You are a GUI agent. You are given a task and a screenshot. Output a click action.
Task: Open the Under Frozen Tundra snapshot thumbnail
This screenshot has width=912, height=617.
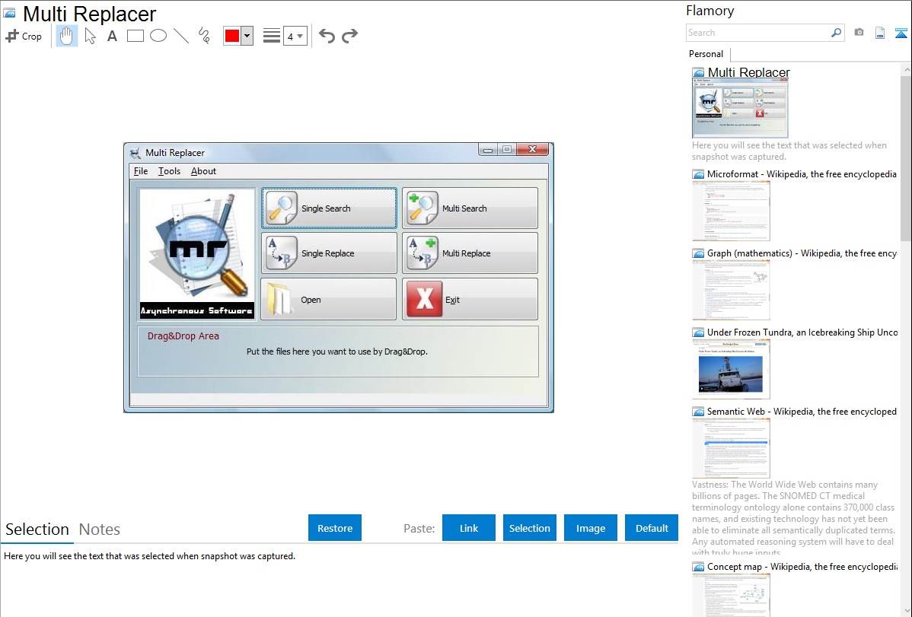point(731,369)
